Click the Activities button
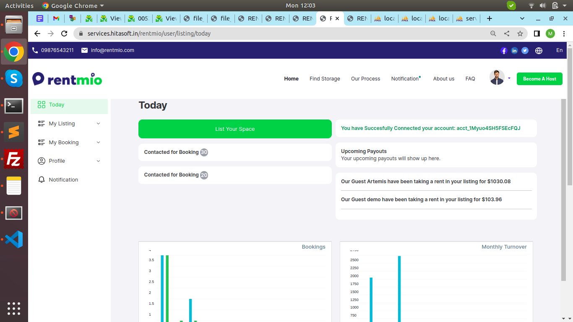Image resolution: width=573 pixels, height=322 pixels. point(19,5)
